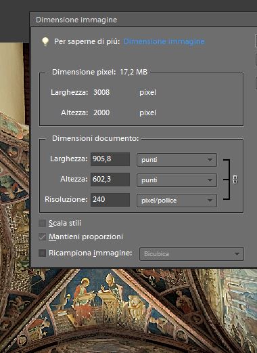Click the pixel Larghezza value 3008
Viewport: 257px width, 353px height.
(x=101, y=92)
